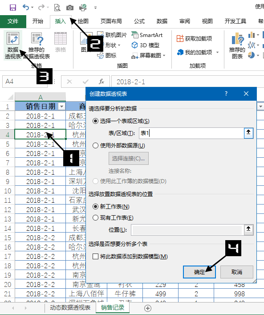Open Print Preview magnifier icon

57,8
